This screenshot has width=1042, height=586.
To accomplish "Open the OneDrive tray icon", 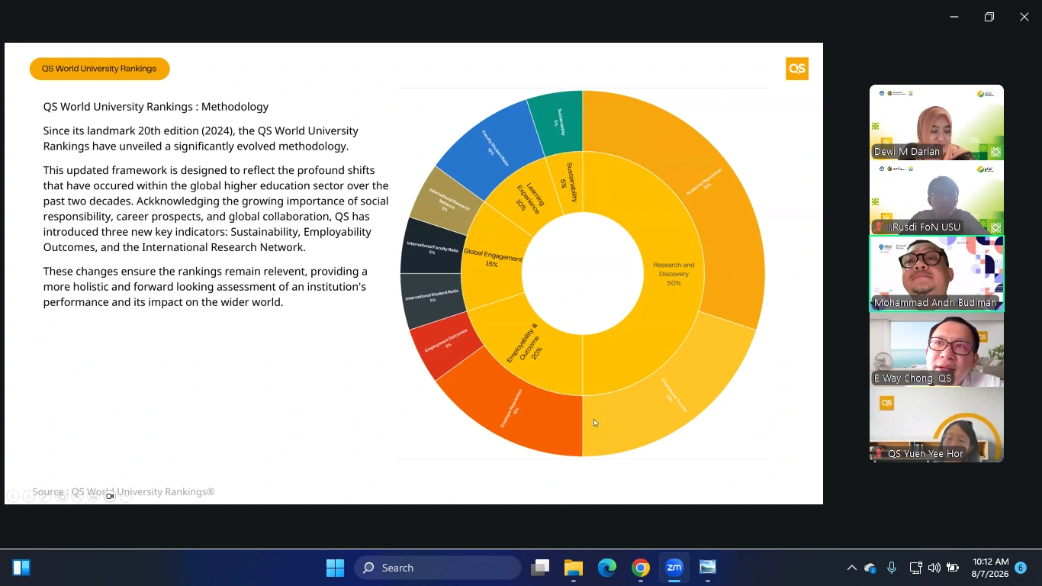I will click(870, 568).
